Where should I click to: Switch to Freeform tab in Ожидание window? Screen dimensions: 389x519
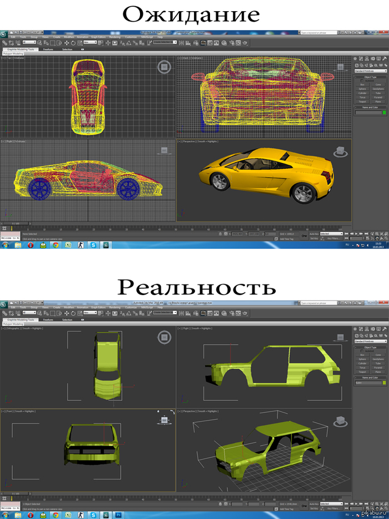[48, 50]
